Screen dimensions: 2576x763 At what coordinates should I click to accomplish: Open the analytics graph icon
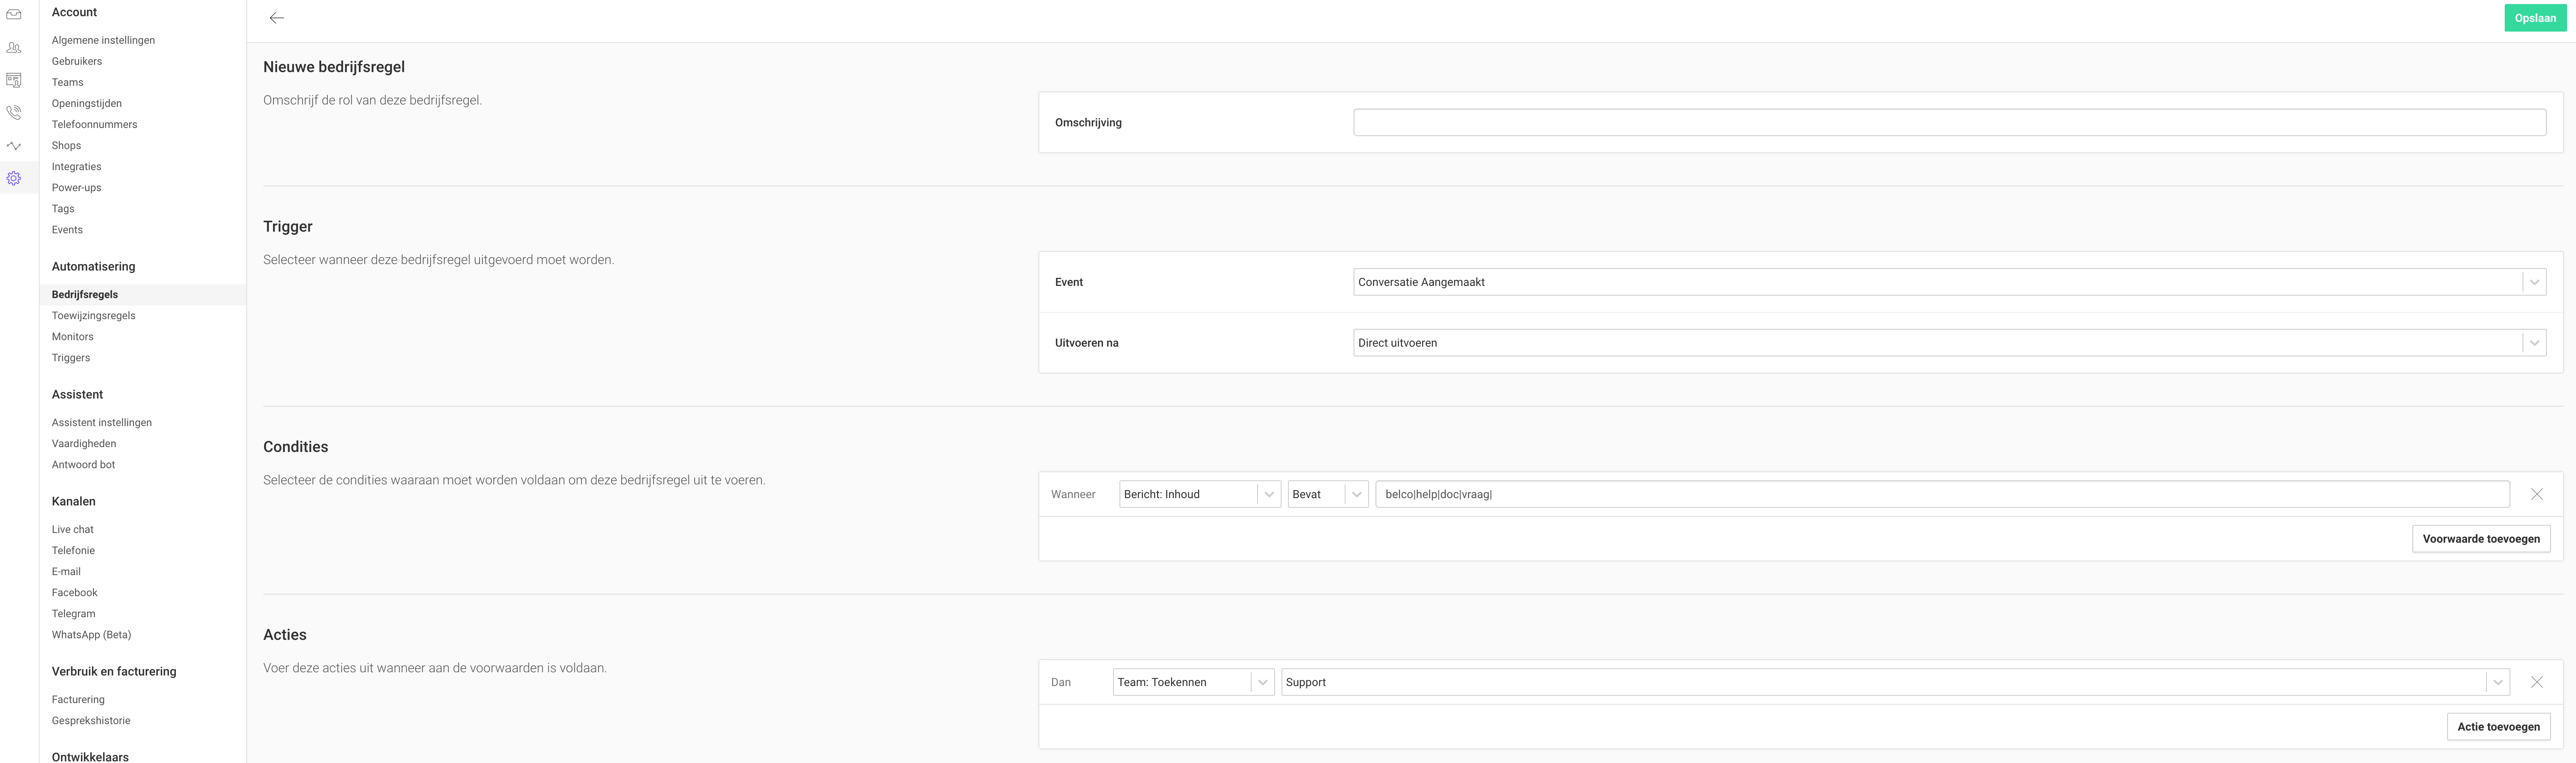click(x=14, y=146)
